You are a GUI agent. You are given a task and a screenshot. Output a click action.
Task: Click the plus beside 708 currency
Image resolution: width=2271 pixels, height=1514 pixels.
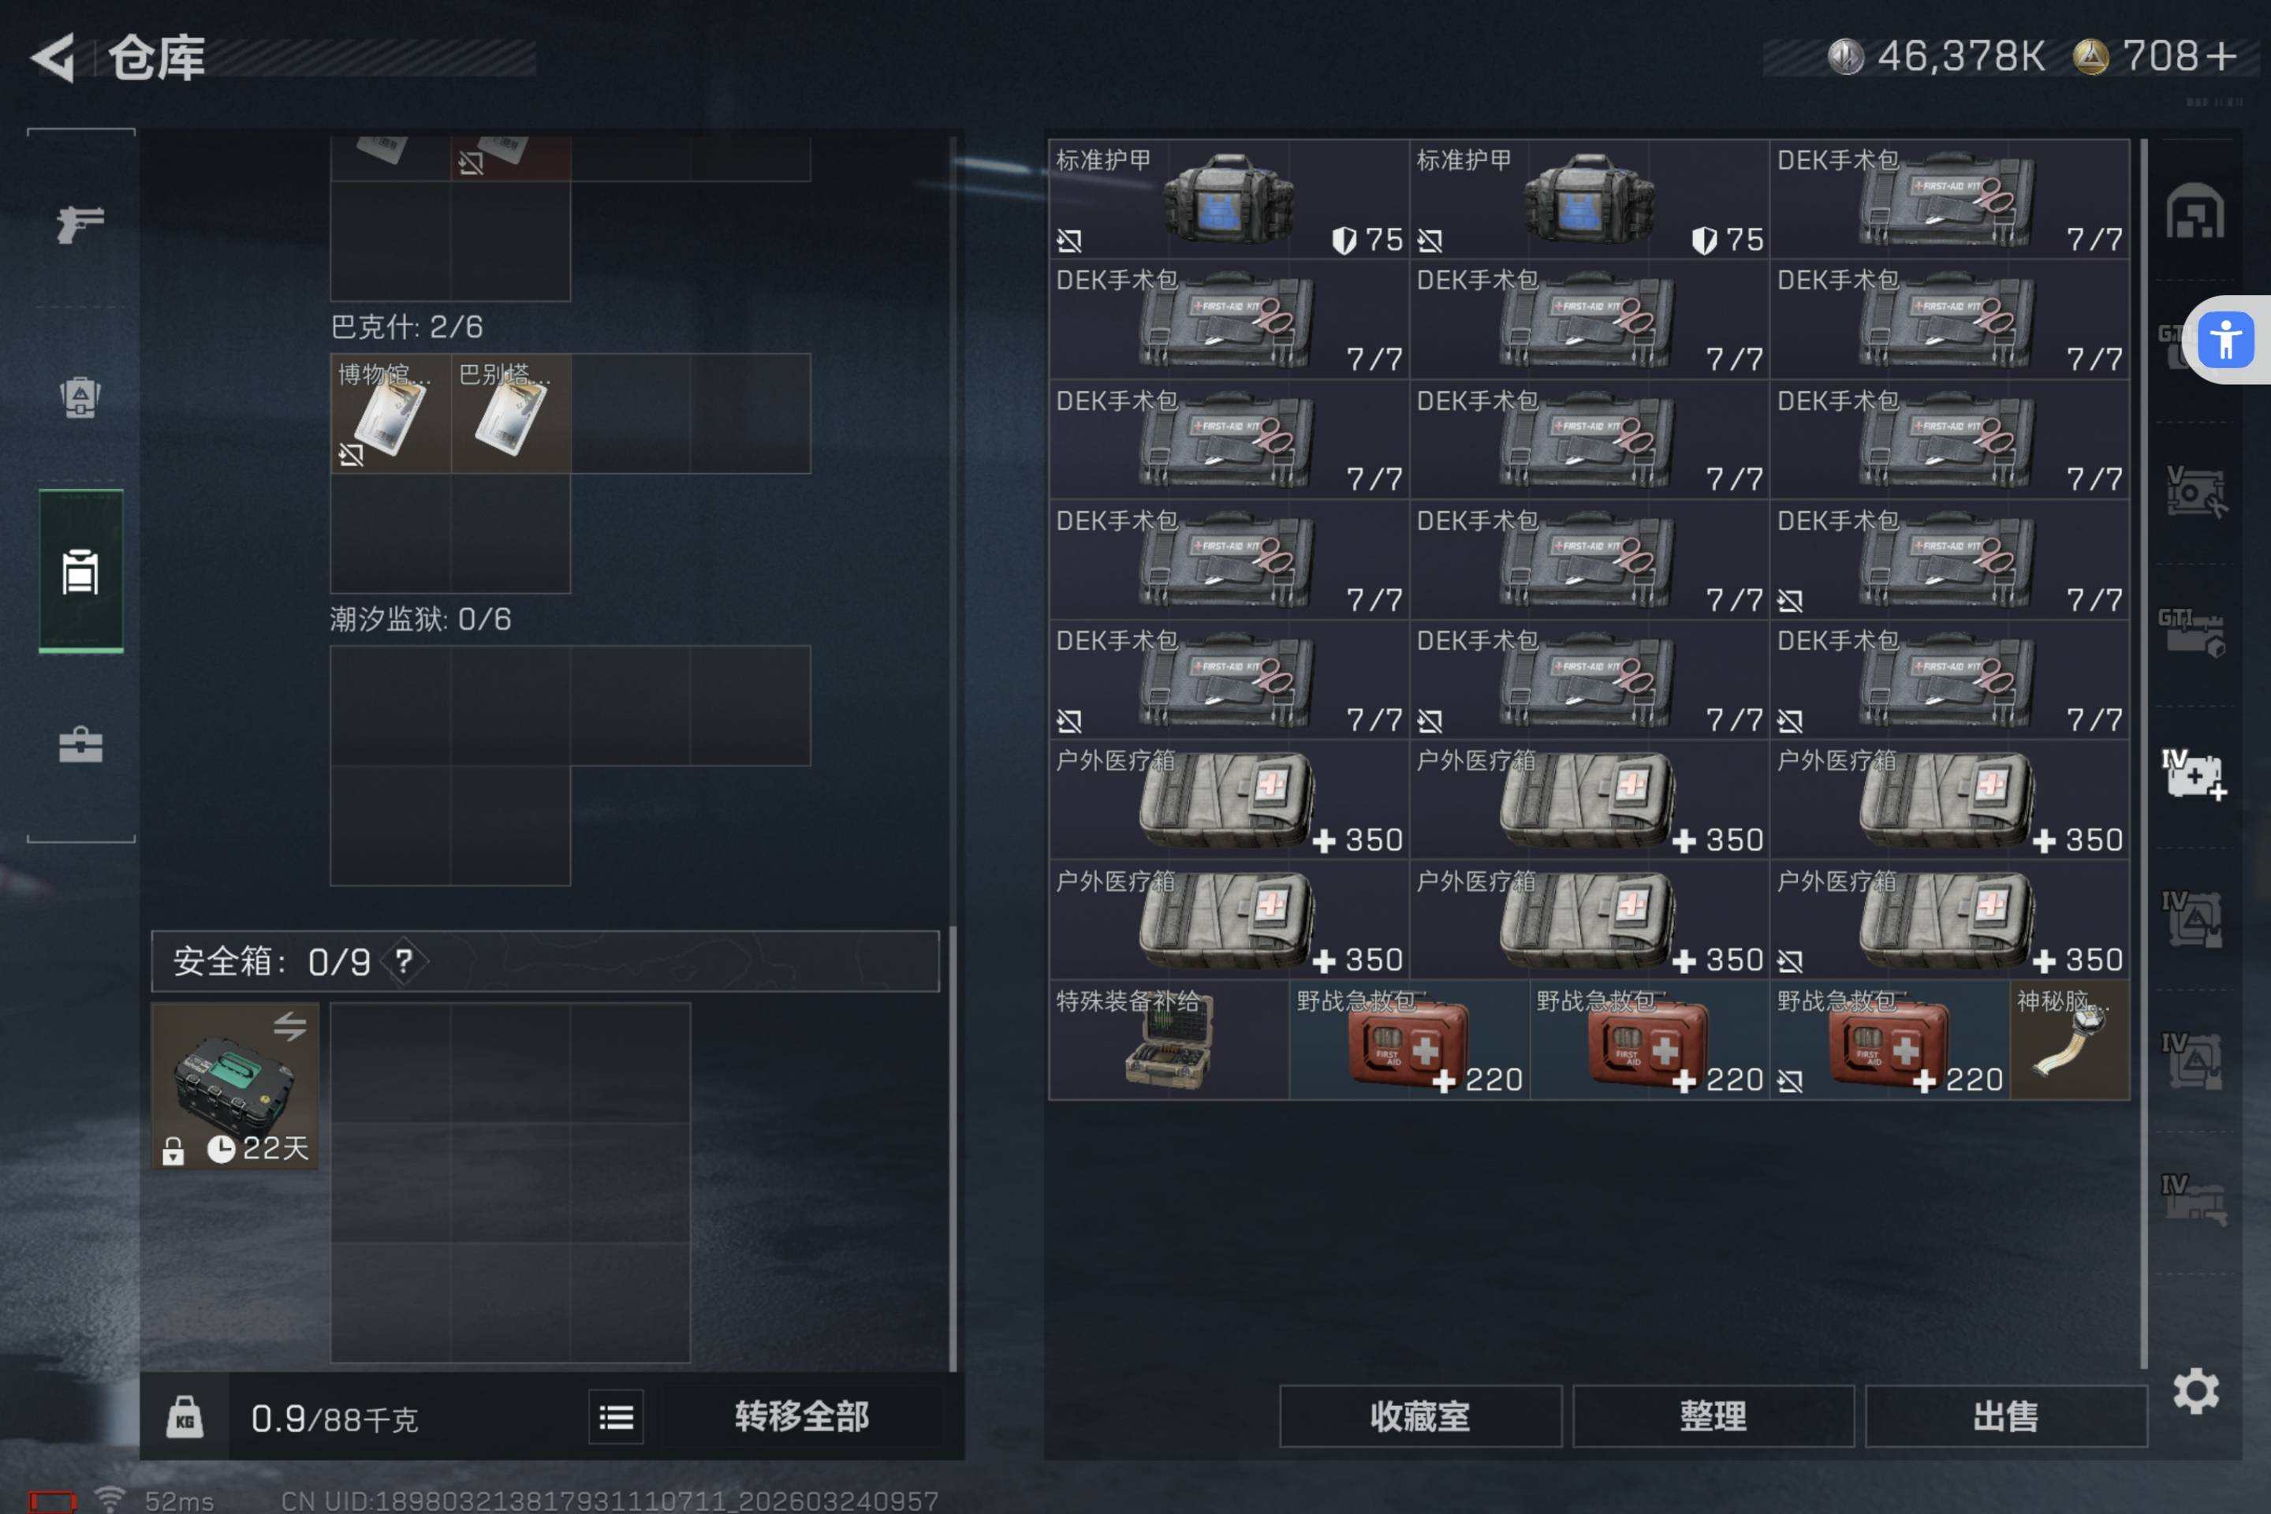[x=2221, y=56]
